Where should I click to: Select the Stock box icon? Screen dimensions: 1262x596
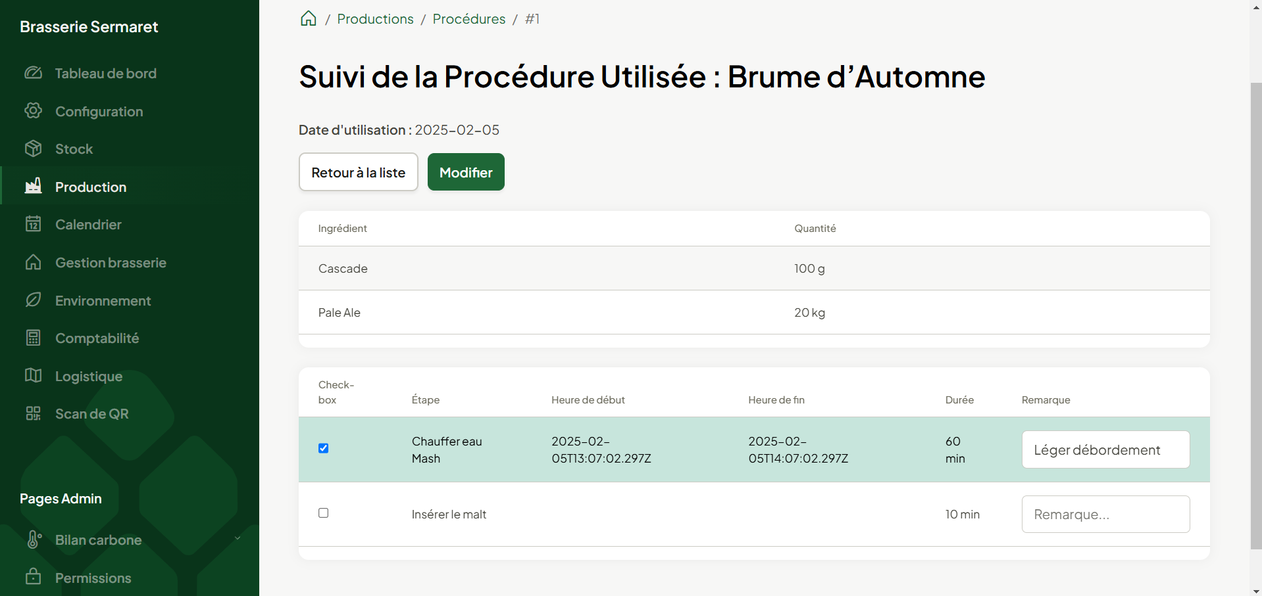(x=34, y=149)
